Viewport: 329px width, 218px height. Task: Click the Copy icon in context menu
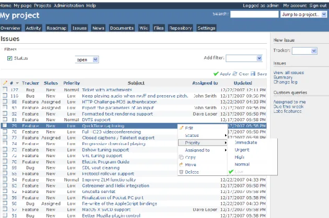[181, 157]
